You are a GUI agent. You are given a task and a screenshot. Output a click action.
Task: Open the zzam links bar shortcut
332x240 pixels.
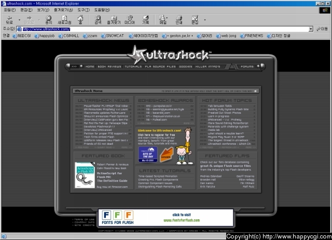click(x=90, y=36)
